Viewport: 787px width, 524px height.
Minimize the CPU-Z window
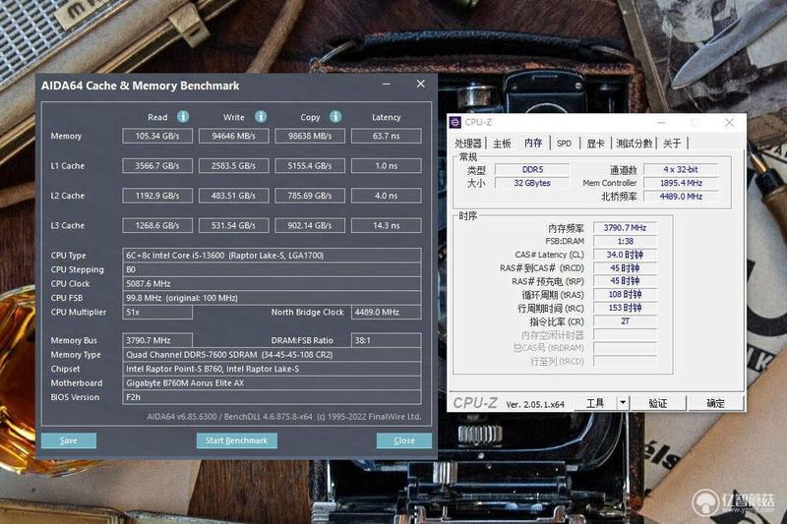661,122
